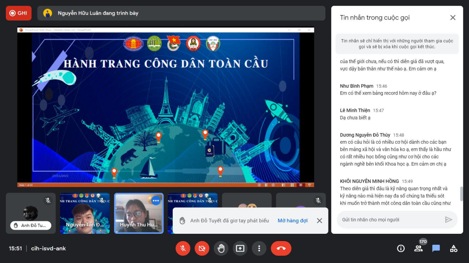469x263 pixels.
Task: Present your screen now
Action: [240, 248]
